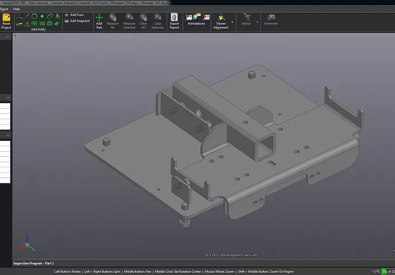Add a sphere entity
The height and width of the screenshot is (275, 395).
[50, 24]
